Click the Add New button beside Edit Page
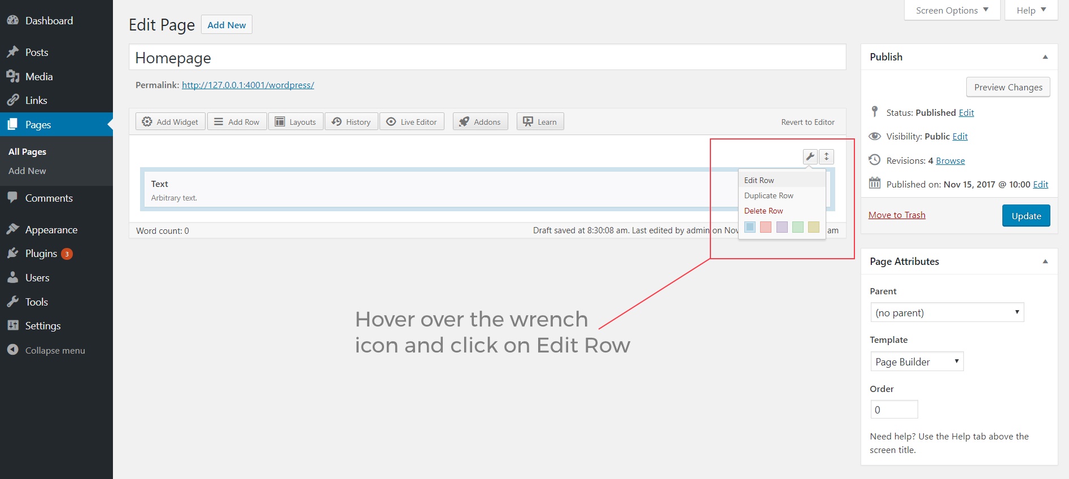 pos(226,25)
